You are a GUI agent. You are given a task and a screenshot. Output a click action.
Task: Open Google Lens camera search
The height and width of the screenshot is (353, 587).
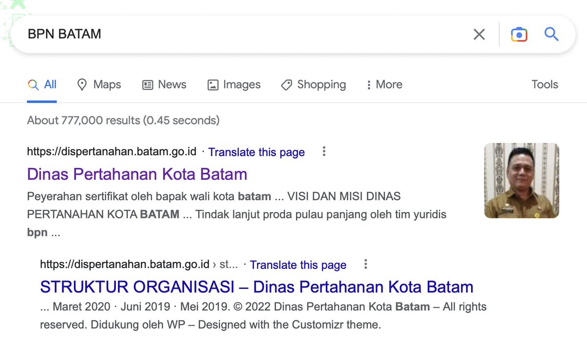pos(519,34)
